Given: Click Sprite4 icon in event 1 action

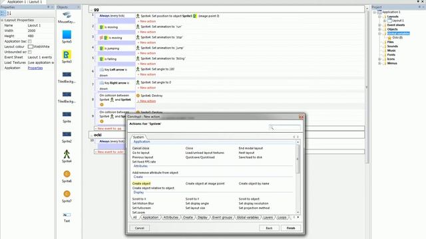Looking at the screenshot, I should click(138, 16).
